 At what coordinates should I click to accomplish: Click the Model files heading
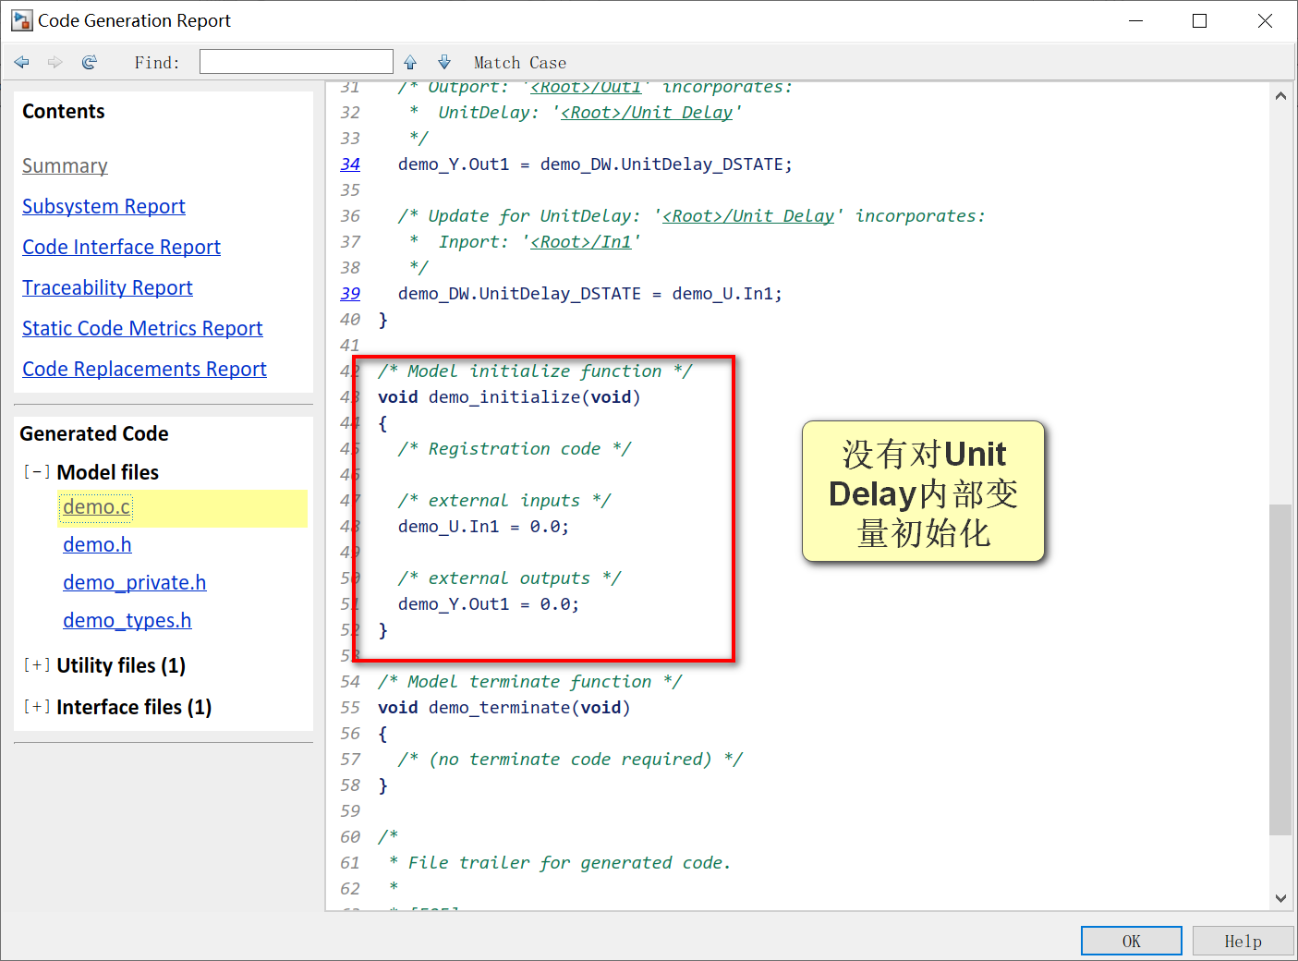[108, 472]
